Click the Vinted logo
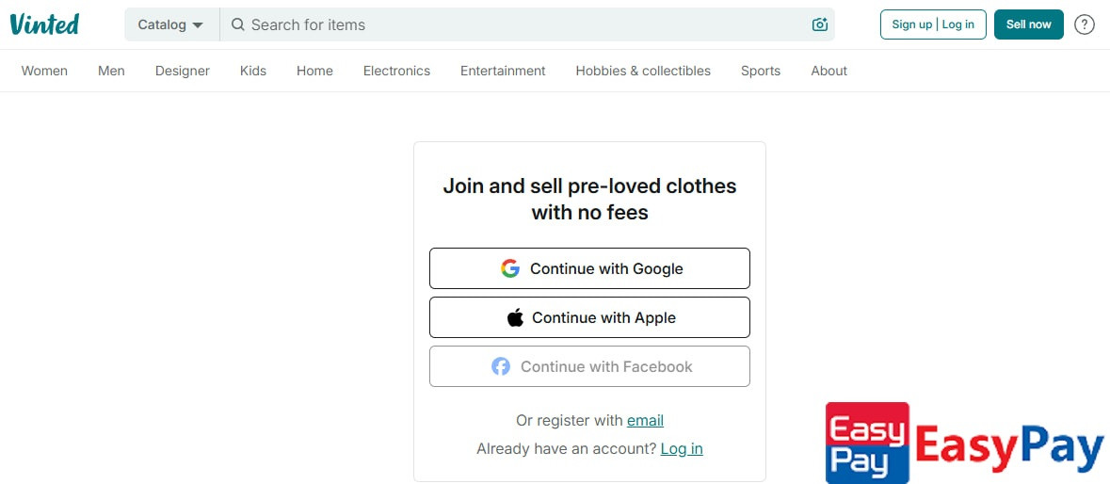The width and height of the screenshot is (1110, 484). point(44,24)
